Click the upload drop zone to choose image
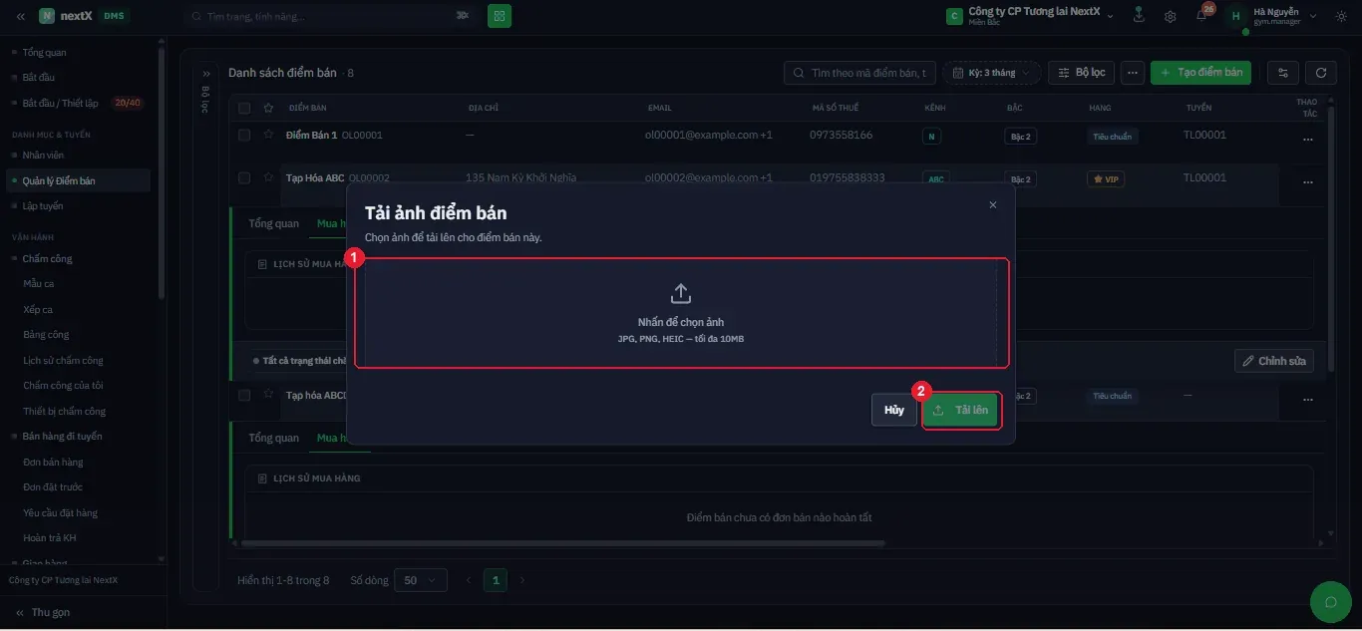The height and width of the screenshot is (631, 1362). (x=681, y=313)
